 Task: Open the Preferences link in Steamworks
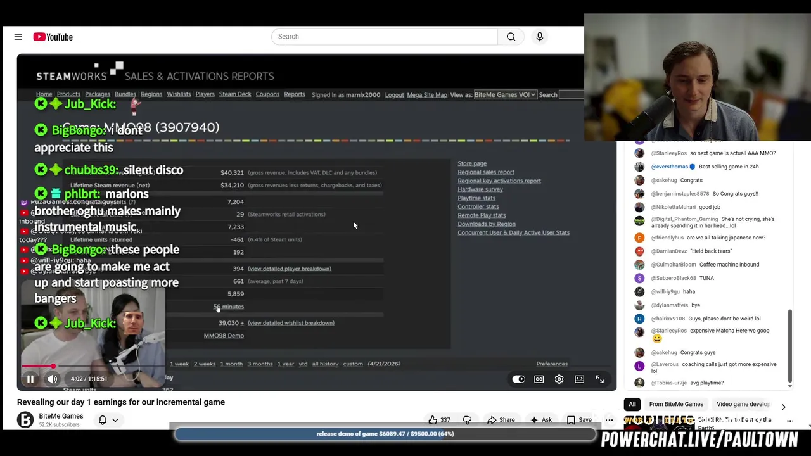point(552,364)
